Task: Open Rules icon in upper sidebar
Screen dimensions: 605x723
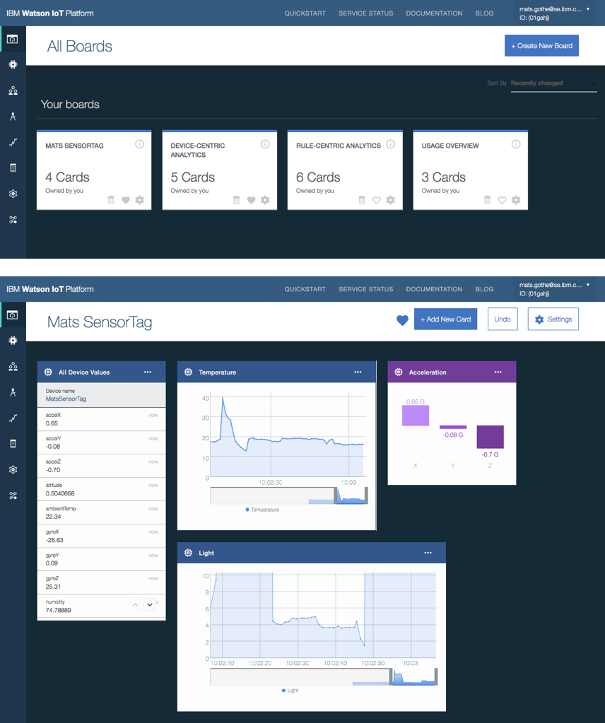Action: click(x=13, y=167)
